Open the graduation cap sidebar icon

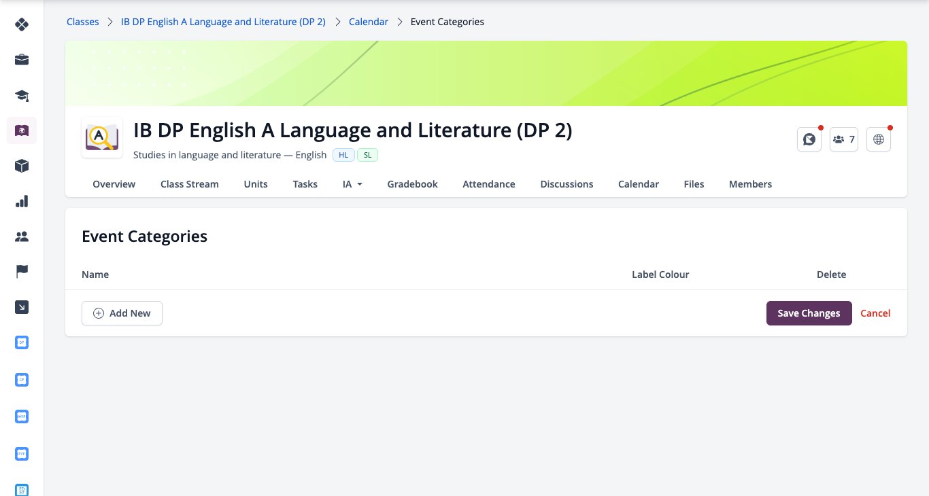click(22, 95)
